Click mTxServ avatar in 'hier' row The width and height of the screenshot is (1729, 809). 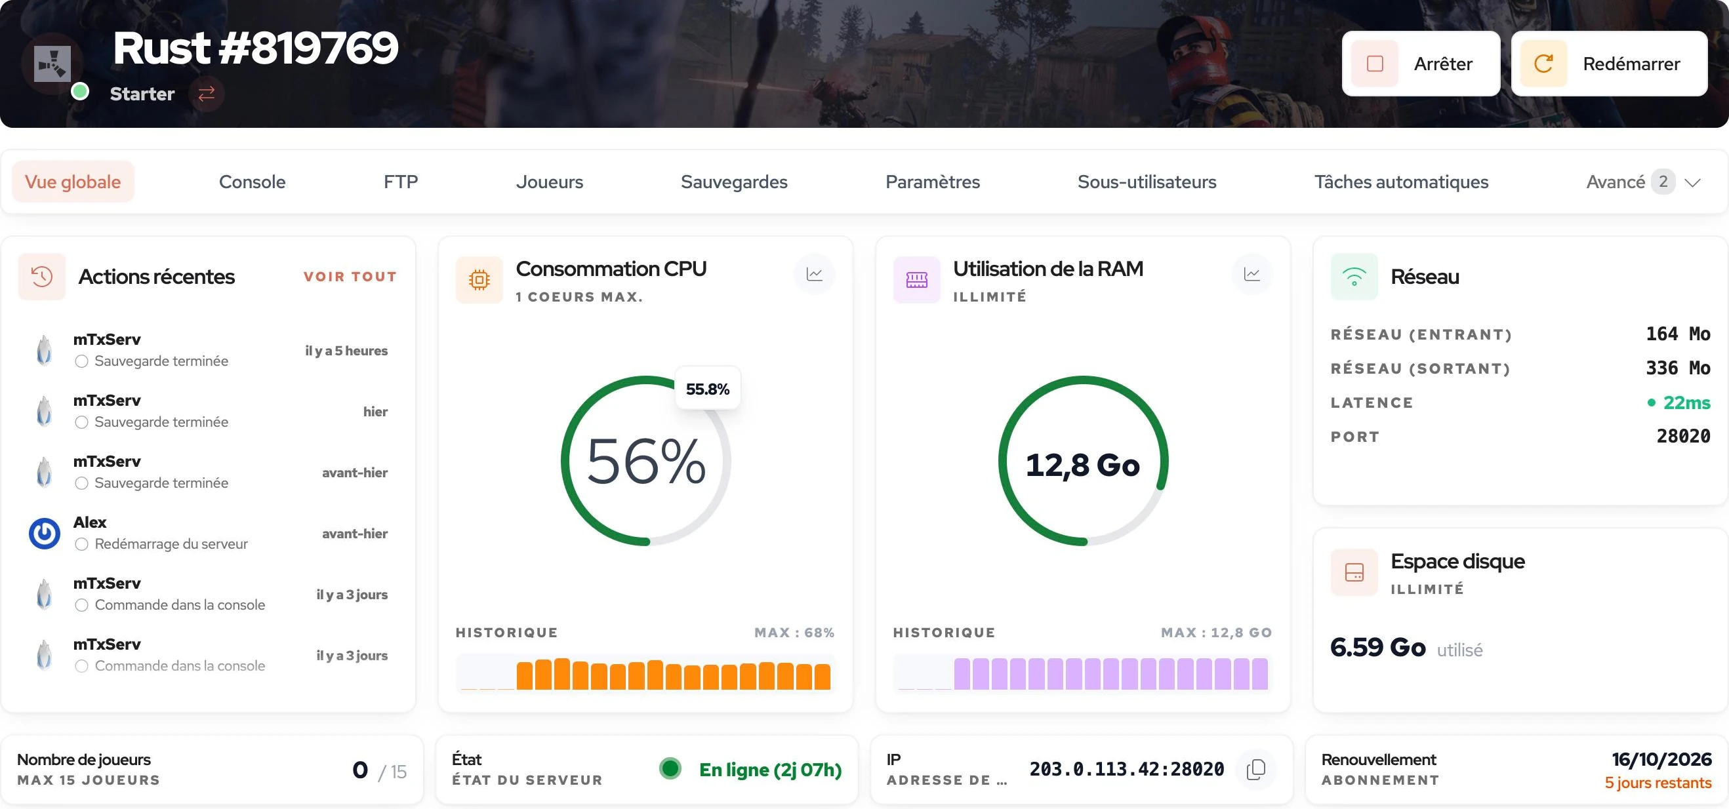45,411
